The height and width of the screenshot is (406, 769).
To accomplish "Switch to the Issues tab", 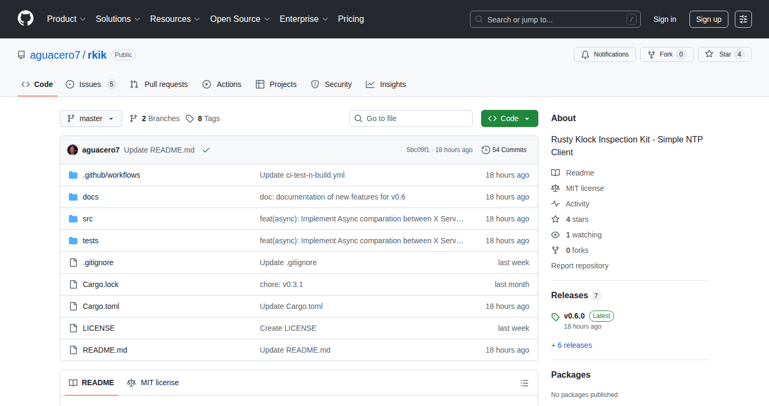I will click(90, 84).
